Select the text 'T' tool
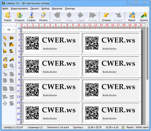This screenshot has width=151, height=131. (x=5, y=45)
